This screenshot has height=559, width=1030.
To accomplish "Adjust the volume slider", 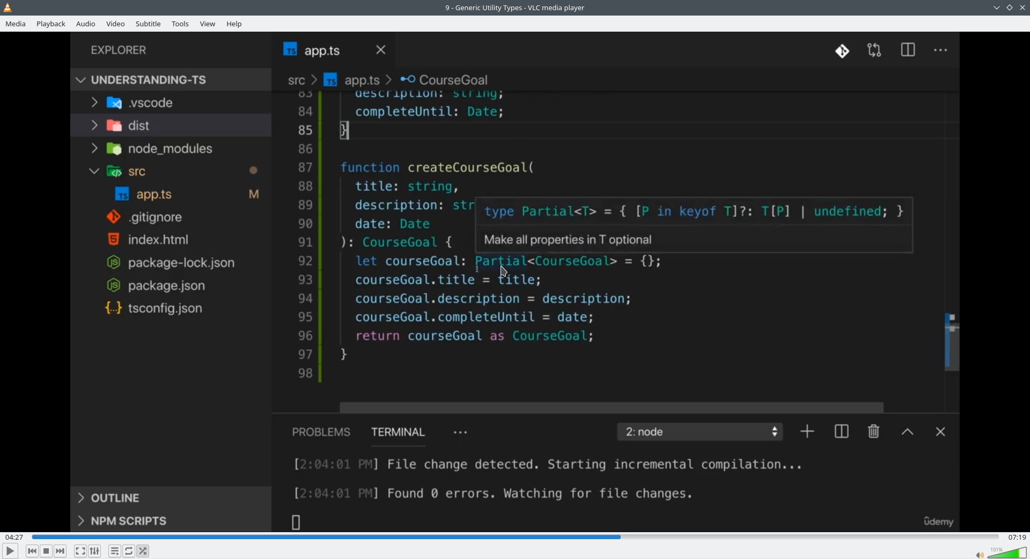I will [x=1007, y=553].
